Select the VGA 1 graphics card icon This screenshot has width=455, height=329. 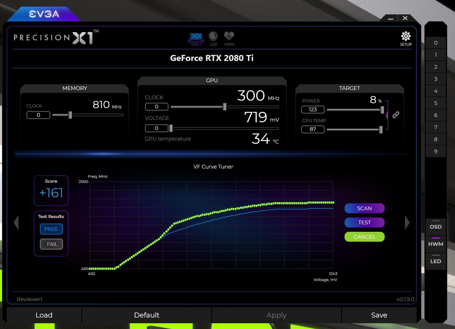pos(196,39)
